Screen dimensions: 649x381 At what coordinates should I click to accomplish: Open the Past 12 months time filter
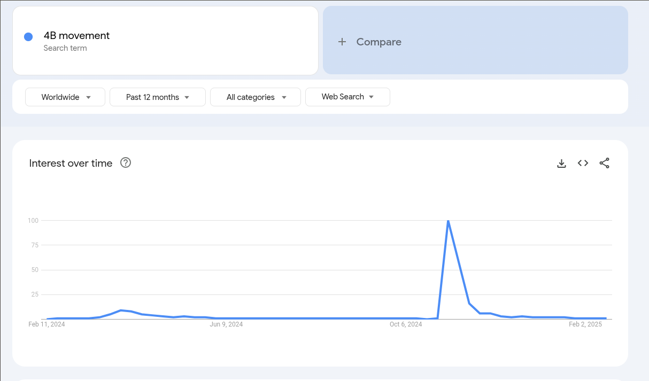pyautogui.click(x=157, y=97)
